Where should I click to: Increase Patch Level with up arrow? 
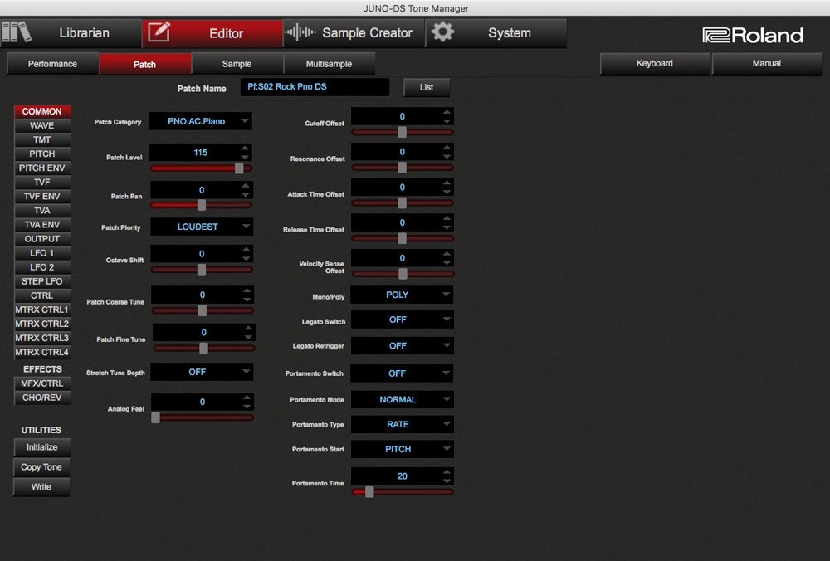tap(245, 149)
